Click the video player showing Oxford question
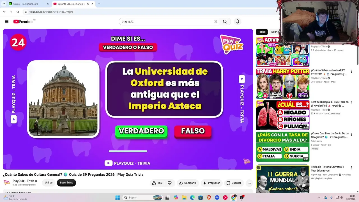 point(128,99)
